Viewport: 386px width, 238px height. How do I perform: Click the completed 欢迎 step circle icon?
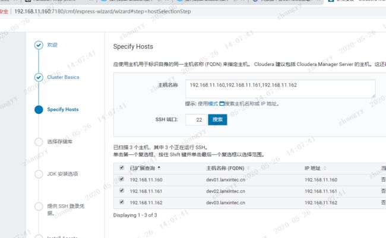(39, 45)
